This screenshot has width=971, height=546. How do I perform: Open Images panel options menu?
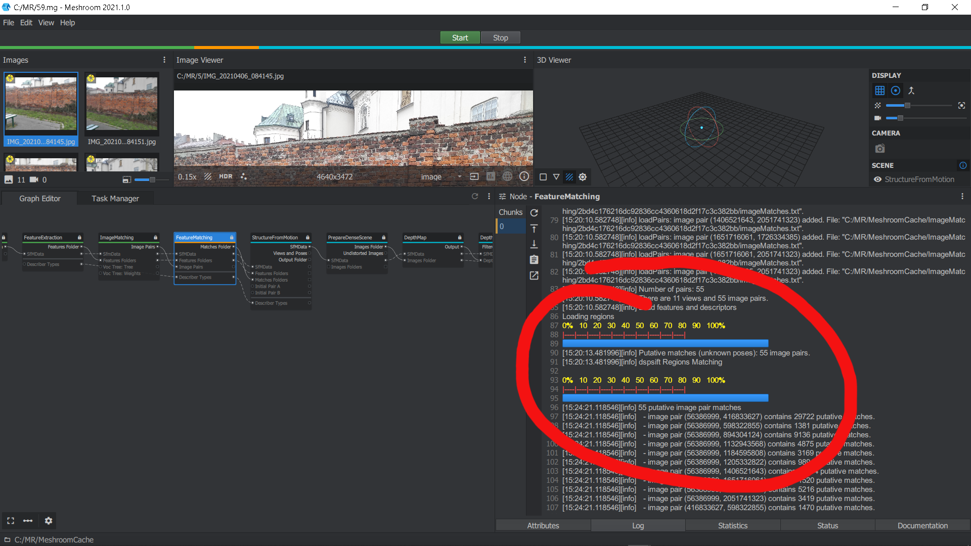tap(164, 60)
